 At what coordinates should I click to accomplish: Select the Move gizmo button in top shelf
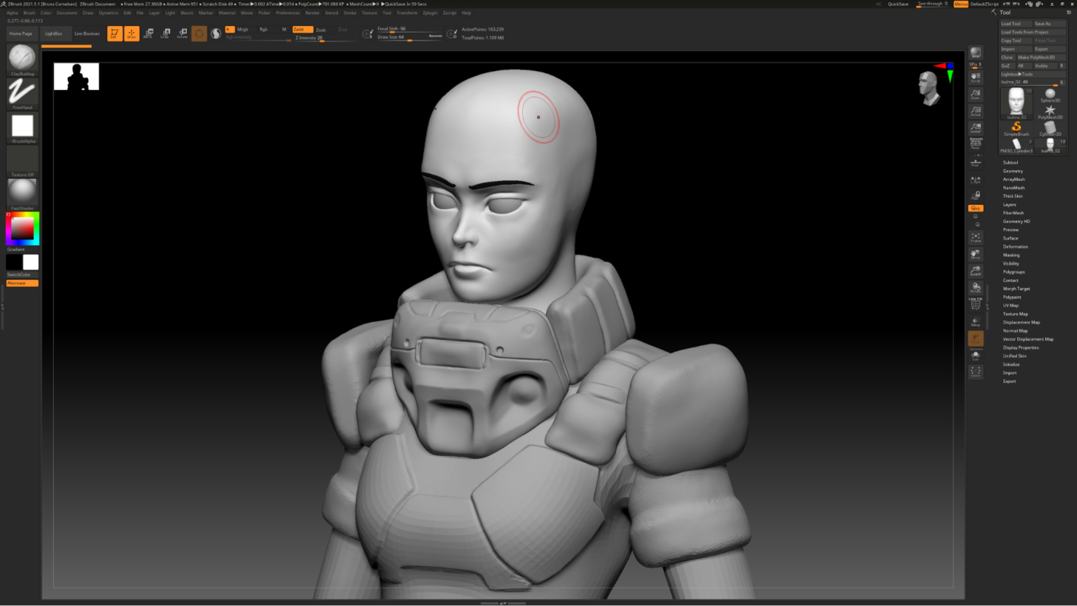(x=148, y=33)
